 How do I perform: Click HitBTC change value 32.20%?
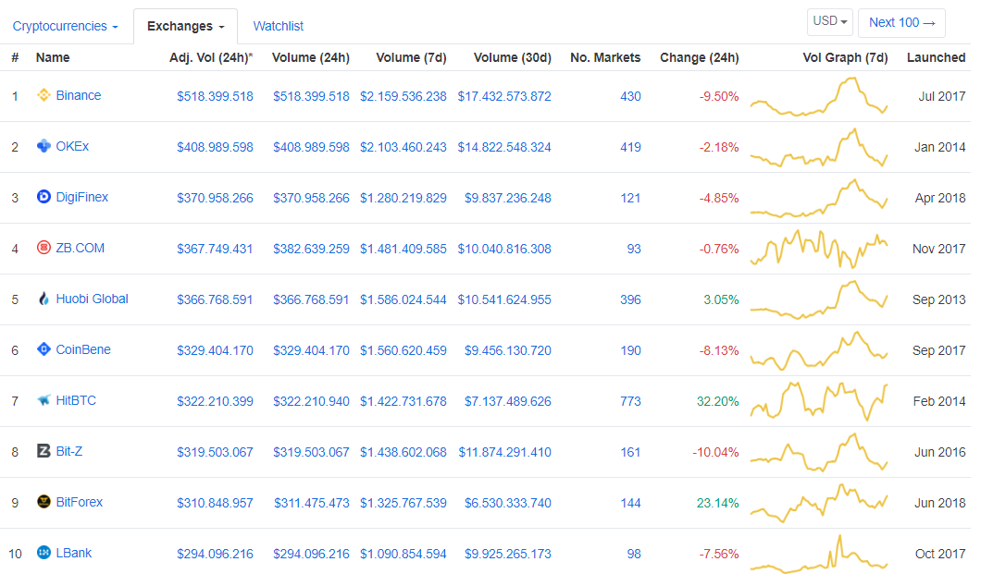tap(717, 401)
